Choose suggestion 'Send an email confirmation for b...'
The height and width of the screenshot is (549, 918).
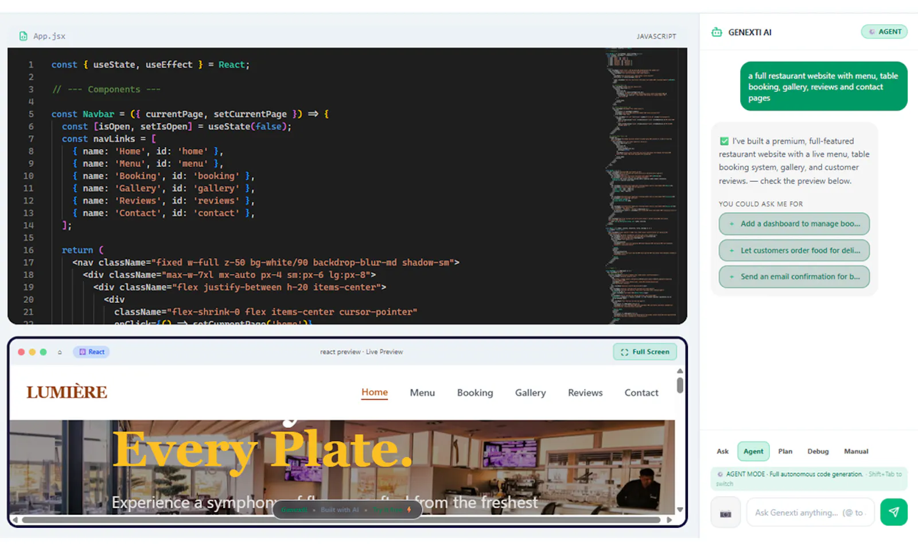[794, 277]
